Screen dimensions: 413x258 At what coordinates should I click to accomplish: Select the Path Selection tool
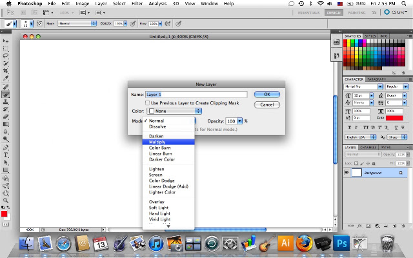[6, 163]
